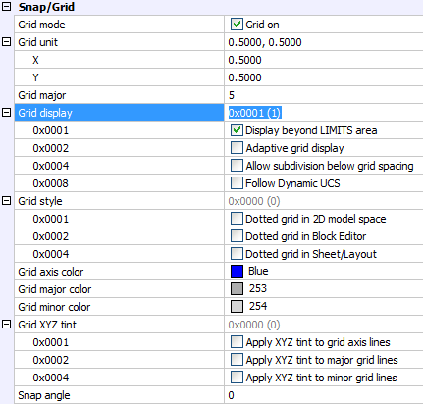
Task: Click the Blue grid axis color swatch
Action: pyautogui.click(x=237, y=271)
